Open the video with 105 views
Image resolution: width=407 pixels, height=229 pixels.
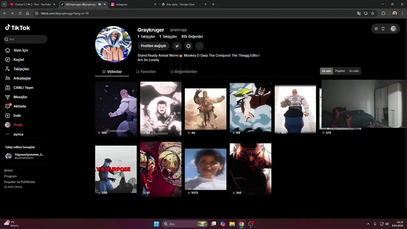116,109
